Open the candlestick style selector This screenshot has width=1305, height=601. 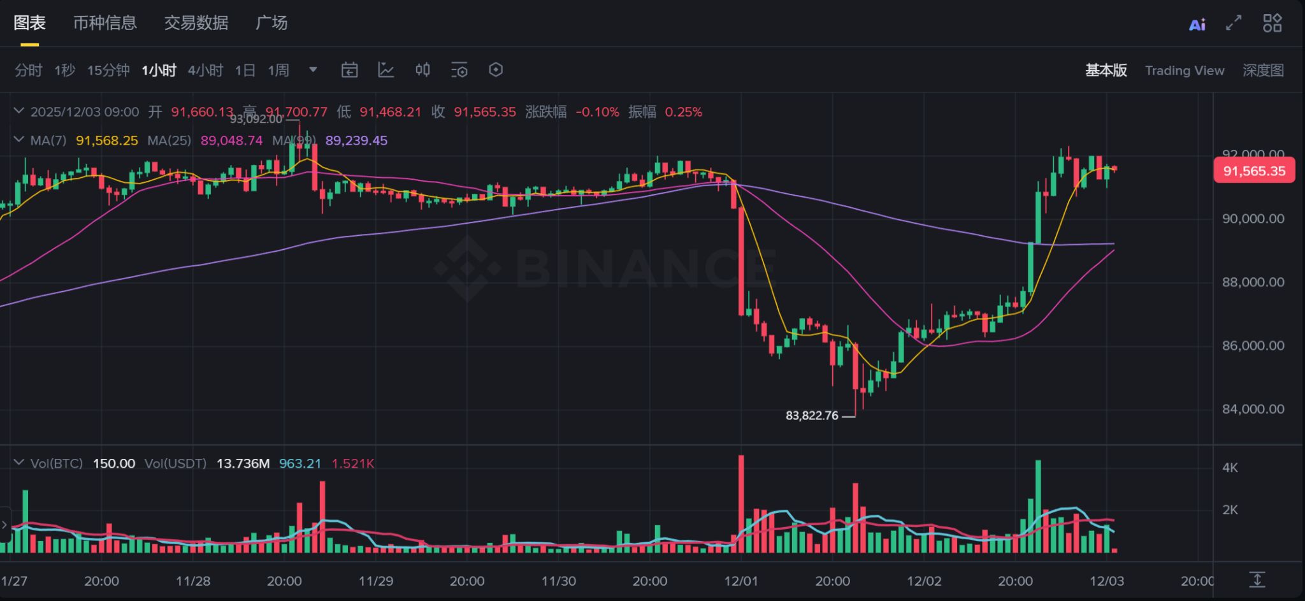pyautogui.click(x=422, y=70)
